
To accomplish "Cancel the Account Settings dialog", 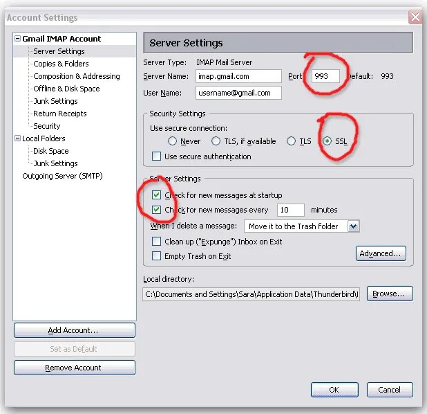I will [390, 390].
